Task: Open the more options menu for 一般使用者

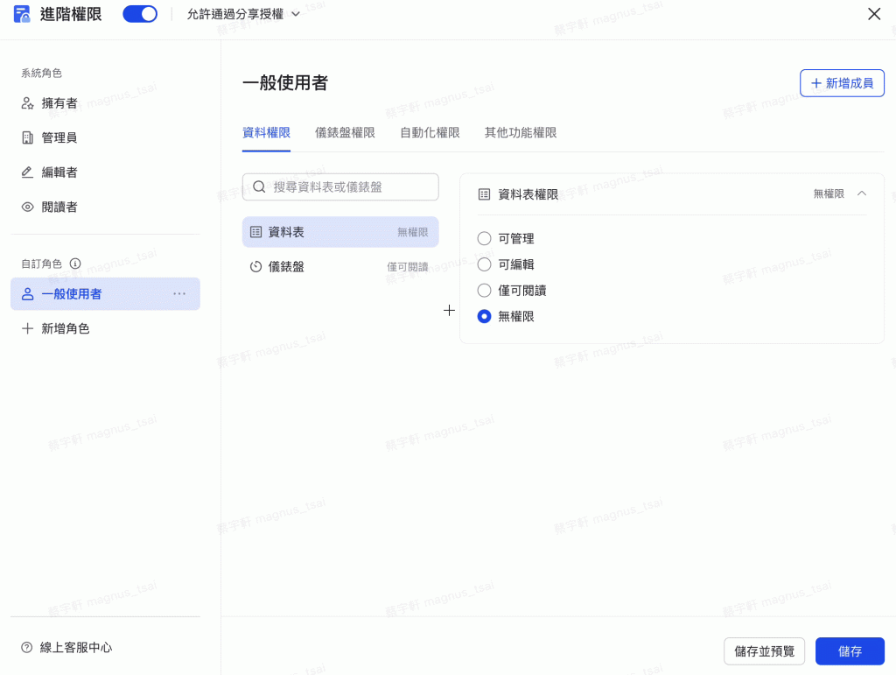Action: point(179,294)
